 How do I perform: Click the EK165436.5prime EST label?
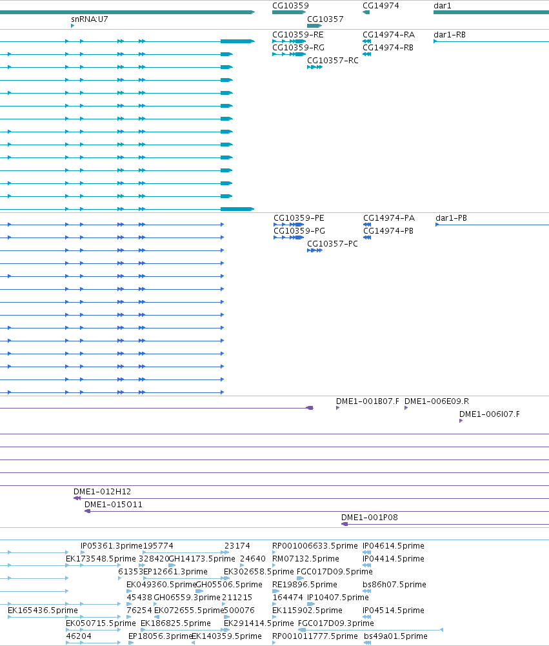43,611
